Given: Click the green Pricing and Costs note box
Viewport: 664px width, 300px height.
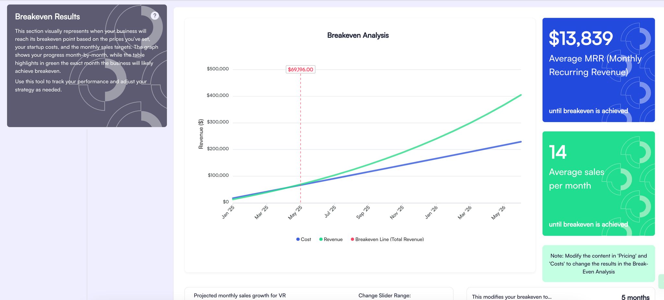Looking at the screenshot, I should (598, 264).
